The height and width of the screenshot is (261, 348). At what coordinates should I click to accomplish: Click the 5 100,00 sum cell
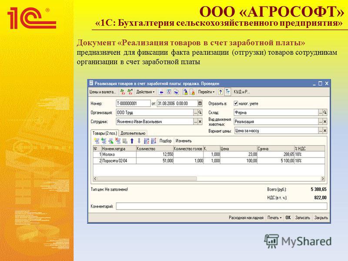point(276,161)
